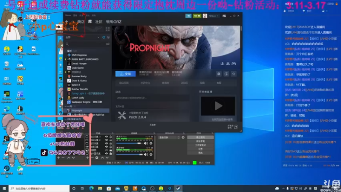Toggle ready-to-play filter icon
Viewport: 341px width, 192px height.
[x=108, y=37]
